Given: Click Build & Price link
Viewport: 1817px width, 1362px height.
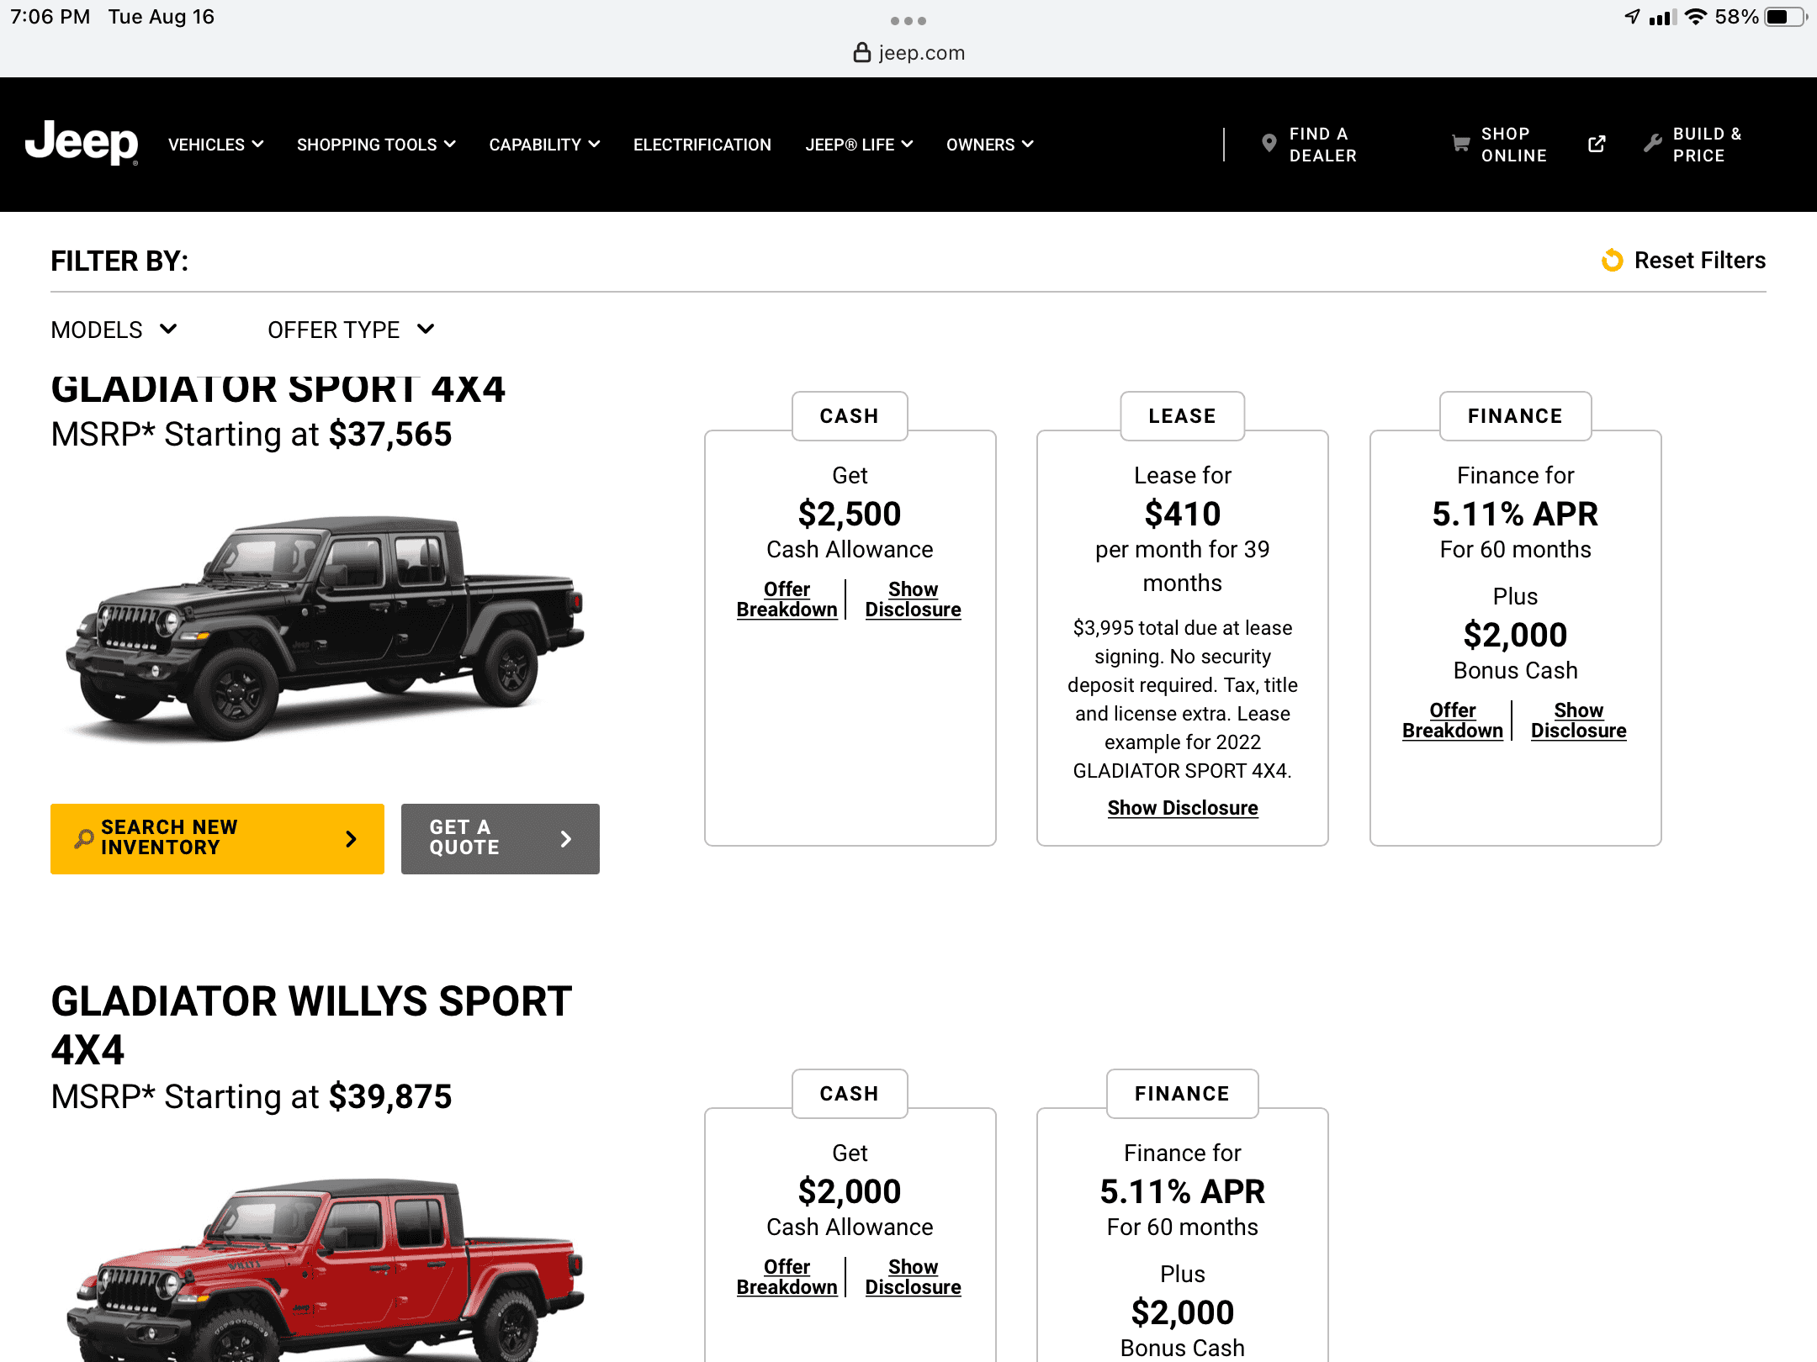Looking at the screenshot, I should (1707, 145).
